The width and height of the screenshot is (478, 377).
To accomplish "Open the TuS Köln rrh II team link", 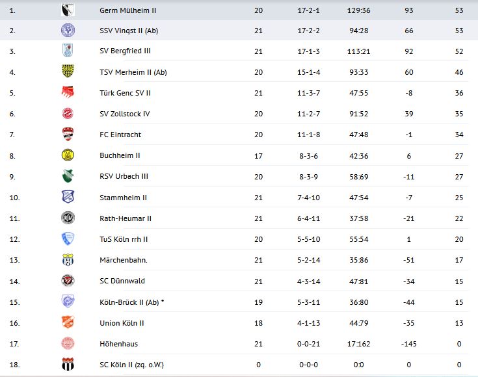I will (124, 239).
